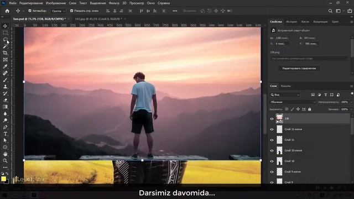Open the layer filter Вид dropdown

[x=285, y=95]
